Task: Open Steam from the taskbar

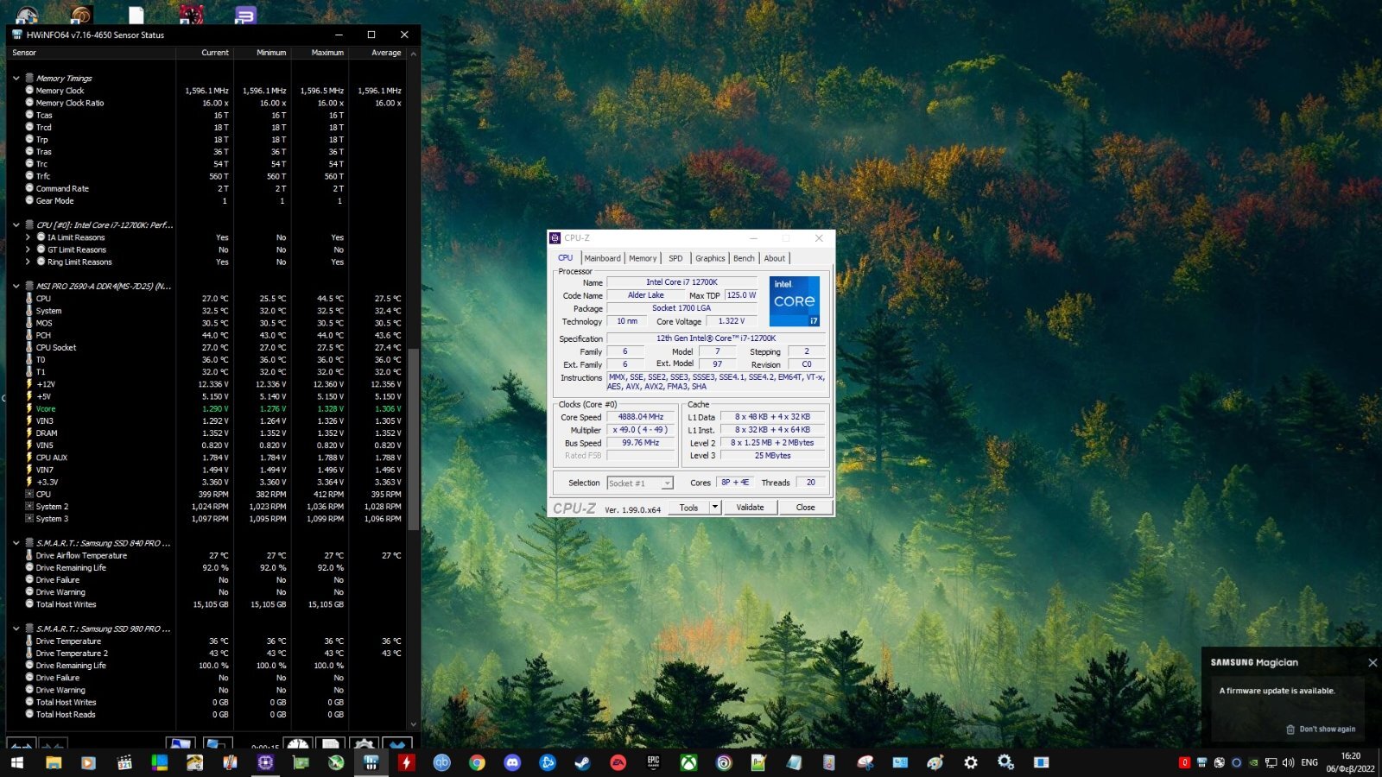Action: [x=582, y=762]
